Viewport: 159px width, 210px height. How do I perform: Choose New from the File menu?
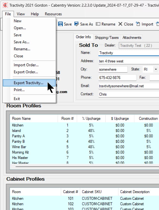[x=29, y=21]
